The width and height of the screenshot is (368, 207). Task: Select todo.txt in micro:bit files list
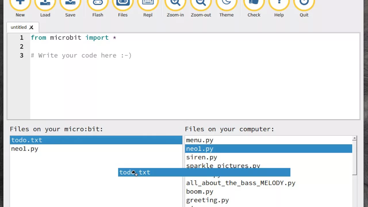tap(96, 140)
